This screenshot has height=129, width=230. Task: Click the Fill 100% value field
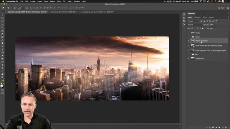[x=212, y=28]
